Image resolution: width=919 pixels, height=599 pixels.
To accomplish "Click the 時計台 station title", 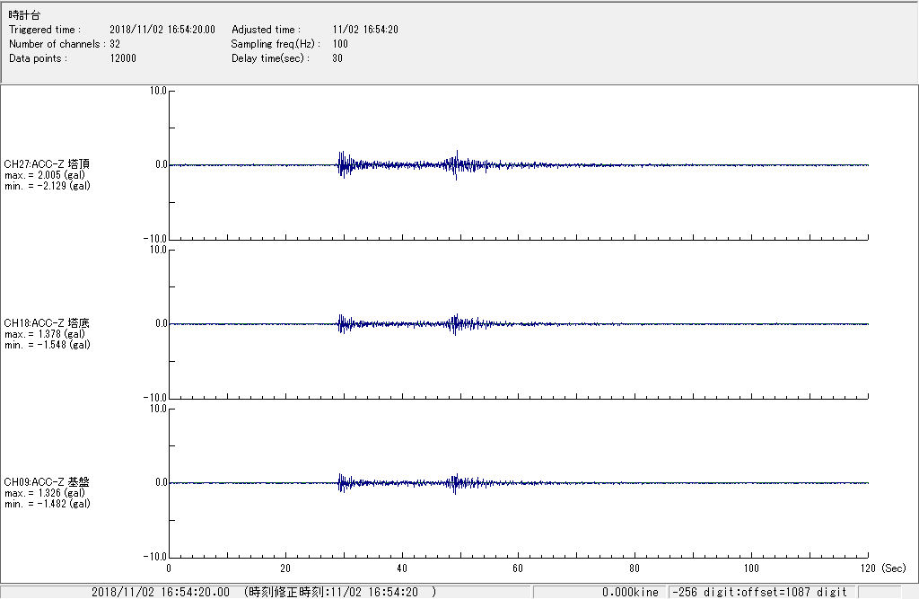I will pos(24,15).
